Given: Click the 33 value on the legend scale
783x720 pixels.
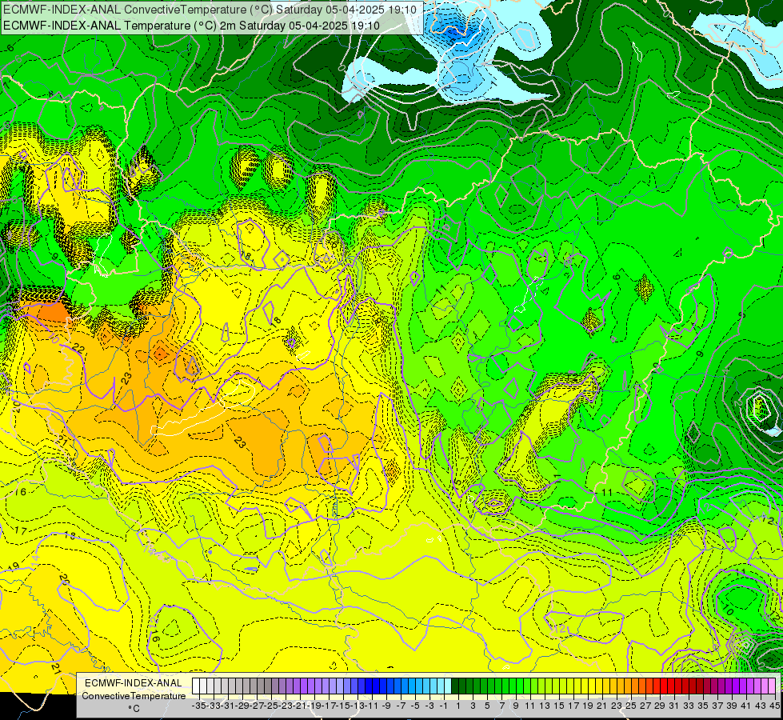Looking at the screenshot, I should point(689,706).
